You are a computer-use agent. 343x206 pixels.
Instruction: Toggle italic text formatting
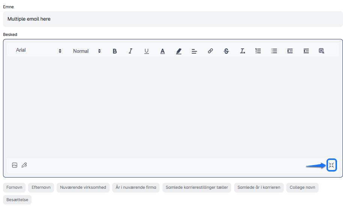pyautogui.click(x=131, y=51)
